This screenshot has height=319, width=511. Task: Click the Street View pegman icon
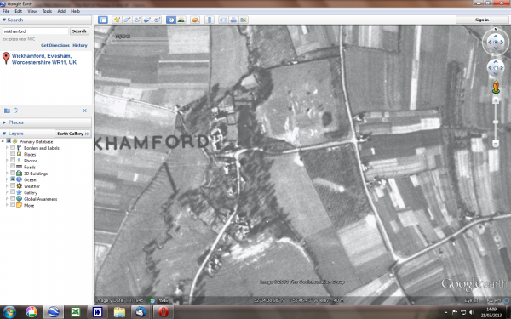tap(496, 87)
